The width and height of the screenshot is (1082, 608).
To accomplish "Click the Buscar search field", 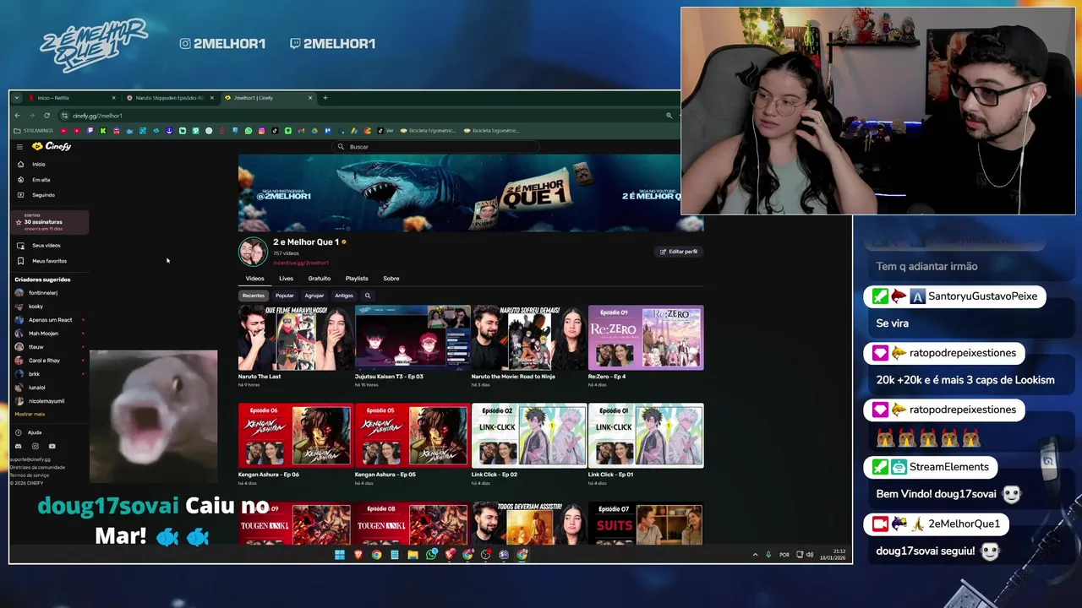I will click(435, 147).
